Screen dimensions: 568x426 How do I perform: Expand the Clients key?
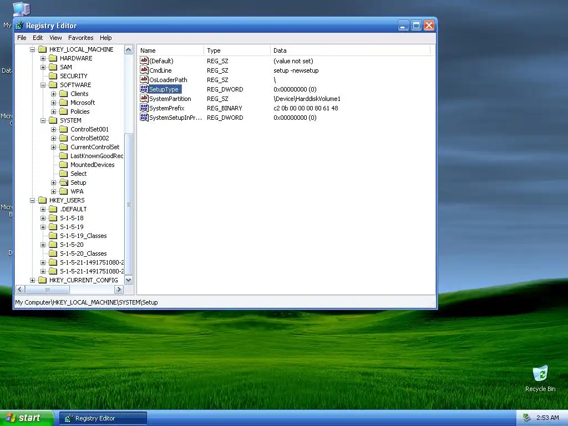tap(54, 94)
